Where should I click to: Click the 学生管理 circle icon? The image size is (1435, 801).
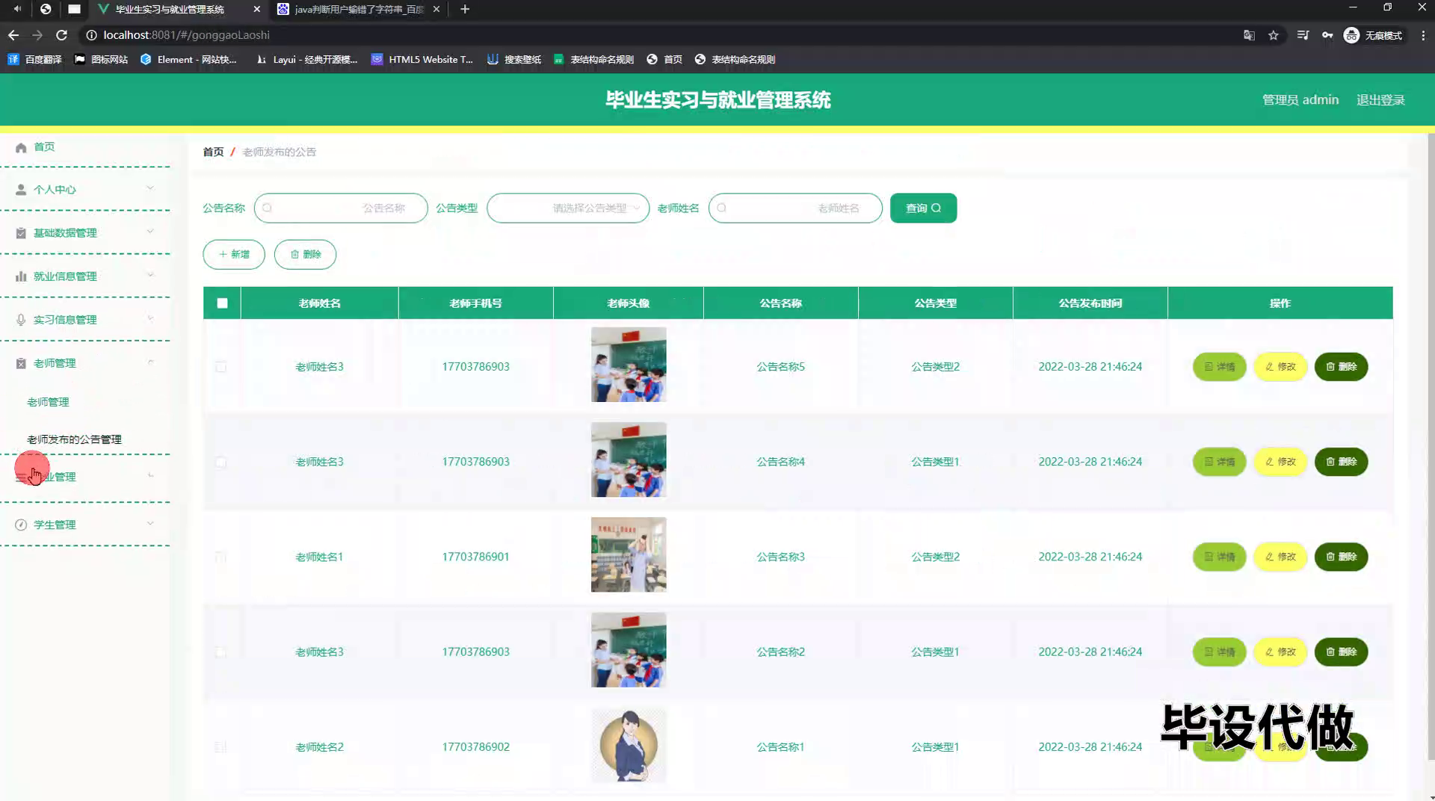(21, 525)
